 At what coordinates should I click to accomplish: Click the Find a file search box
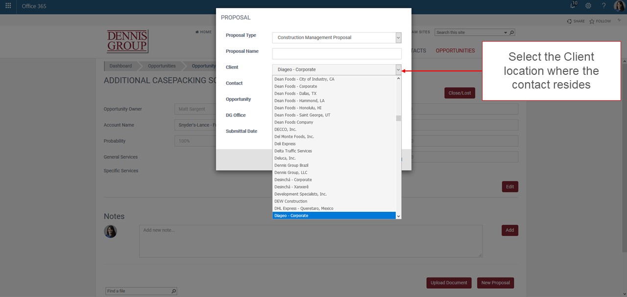138,291
